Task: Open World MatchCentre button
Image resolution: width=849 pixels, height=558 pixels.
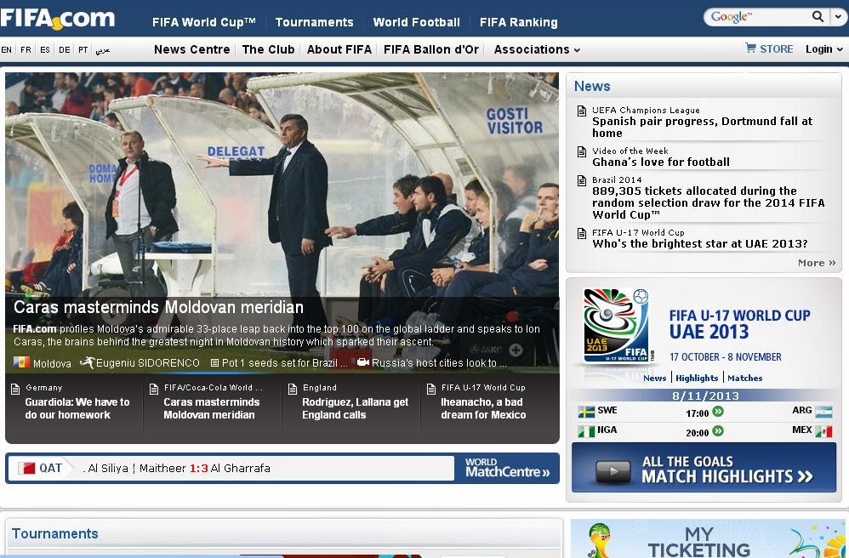Action: (507, 468)
